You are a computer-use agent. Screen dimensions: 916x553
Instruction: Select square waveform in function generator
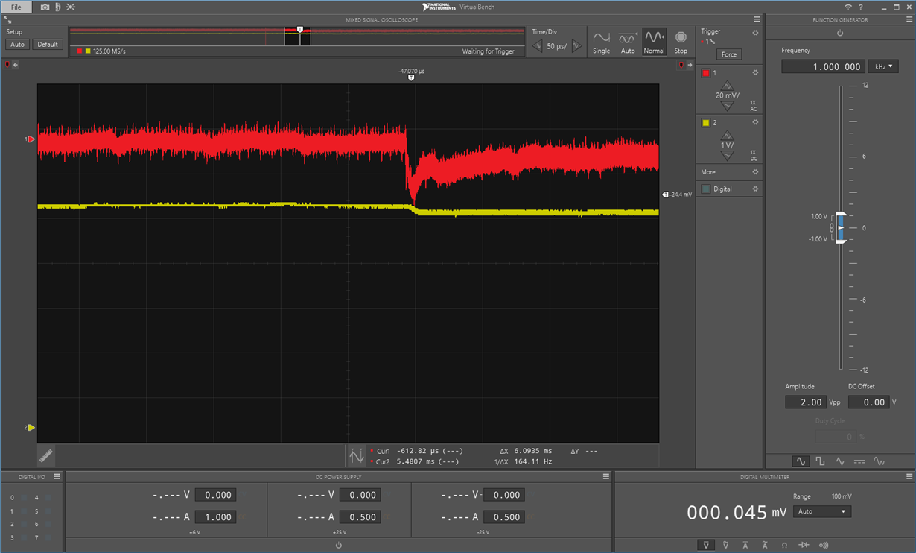820,461
